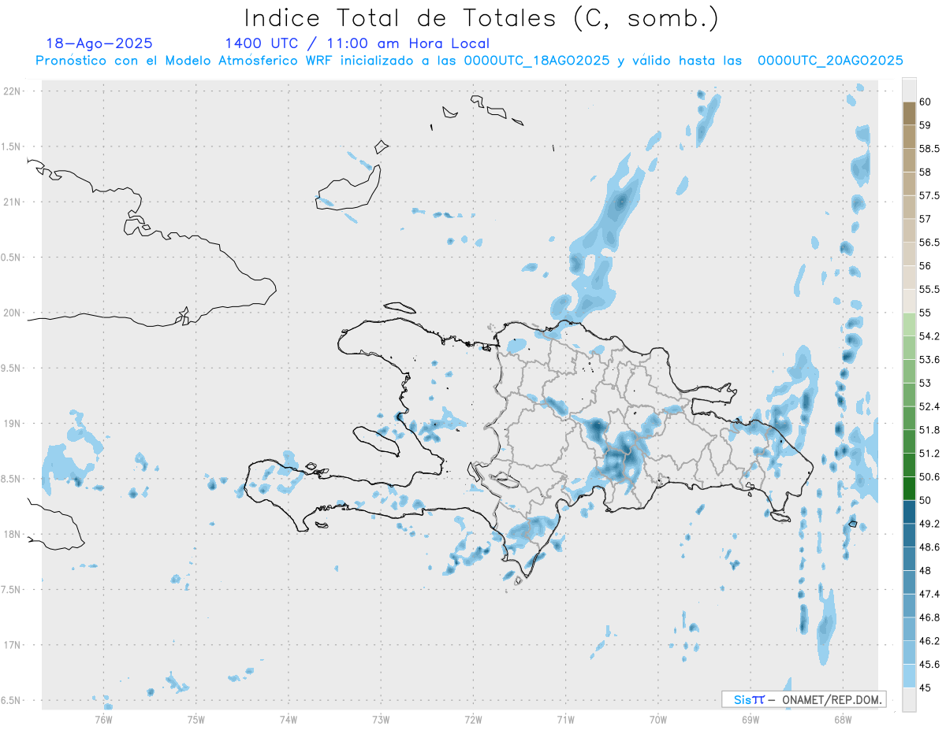Viewport: 946px width, 730px height.
Task: Click the "75W" longitude label
Action: tap(196, 719)
